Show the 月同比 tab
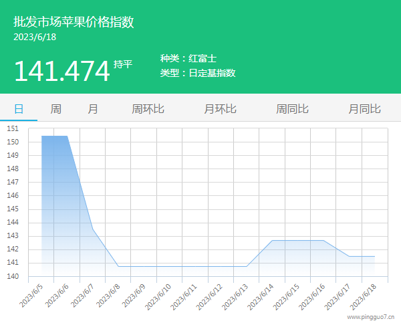This screenshot has height=323, width=401. pyautogui.click(x=364, y=109)
